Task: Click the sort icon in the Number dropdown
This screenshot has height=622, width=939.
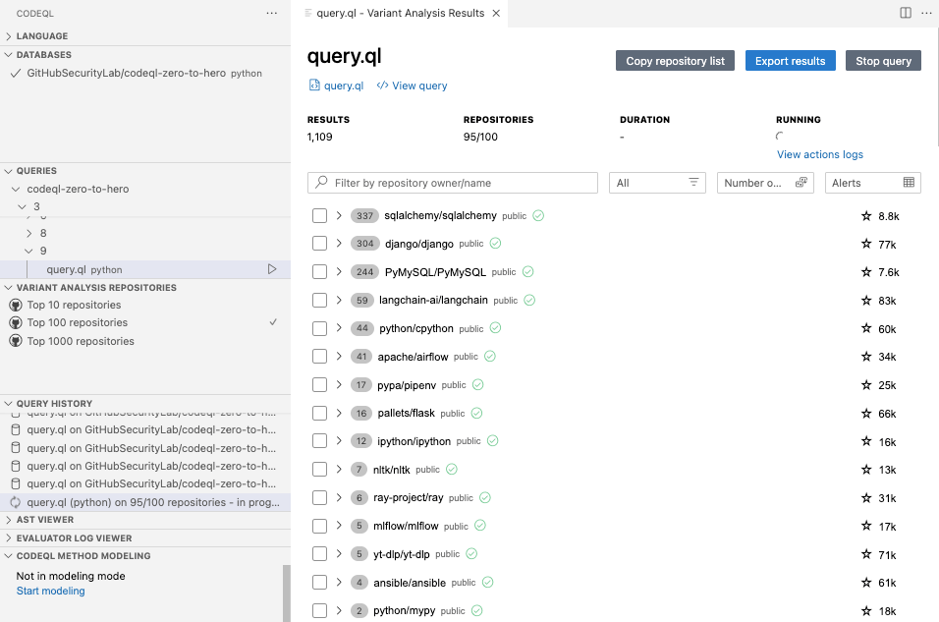Action: click(x=802, y=183)
